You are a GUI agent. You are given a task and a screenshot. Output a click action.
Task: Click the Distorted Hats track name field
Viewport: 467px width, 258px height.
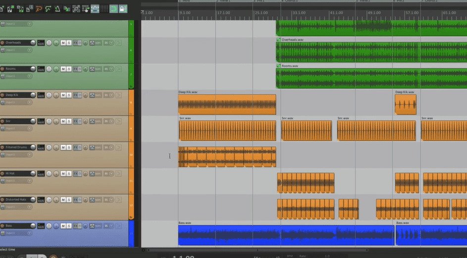pyautogui.click(x=16, y=200)
